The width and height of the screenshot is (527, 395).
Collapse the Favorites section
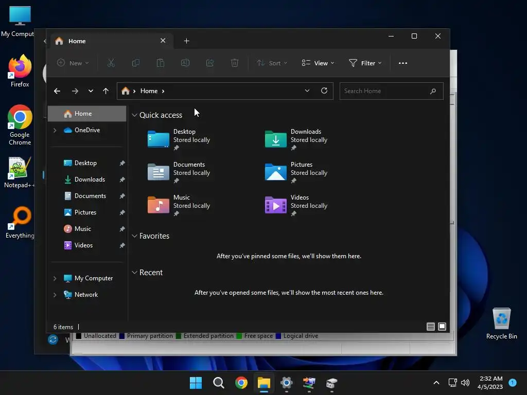[x=134, y=236]
